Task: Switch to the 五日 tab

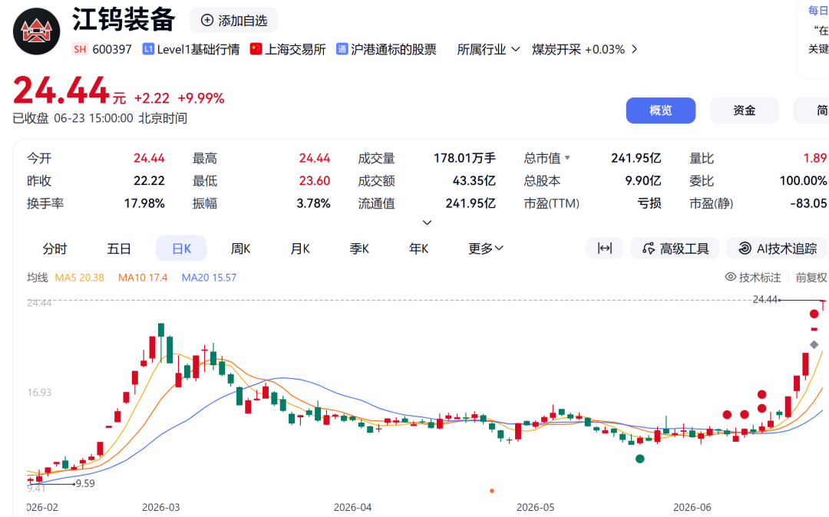Action: 119,249
